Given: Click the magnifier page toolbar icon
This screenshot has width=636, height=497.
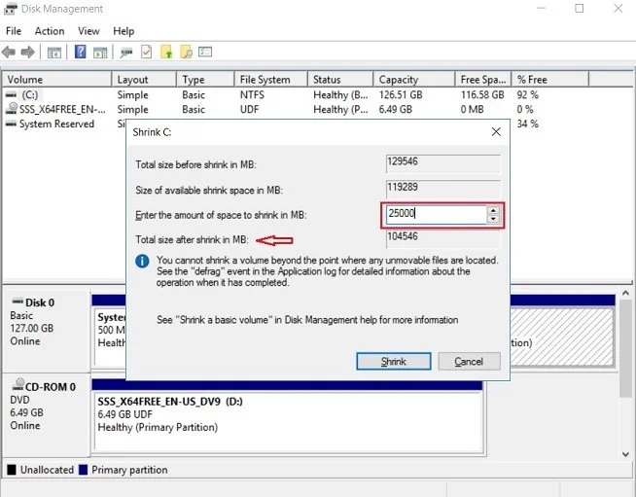Looking at the screenshot, I should (185, 52).
